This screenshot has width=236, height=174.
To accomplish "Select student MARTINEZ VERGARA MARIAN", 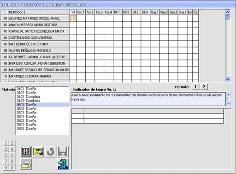I will pos(39,76).
